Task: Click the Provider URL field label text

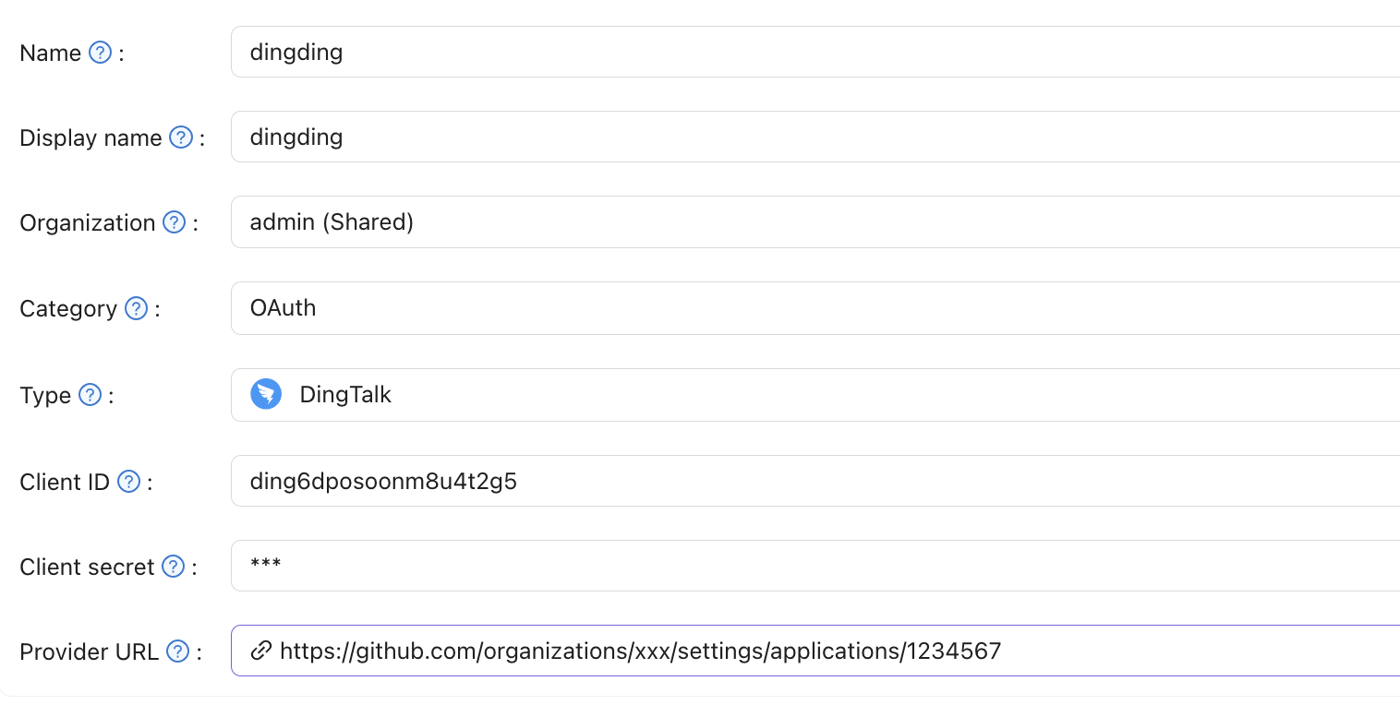Action: 89,651
